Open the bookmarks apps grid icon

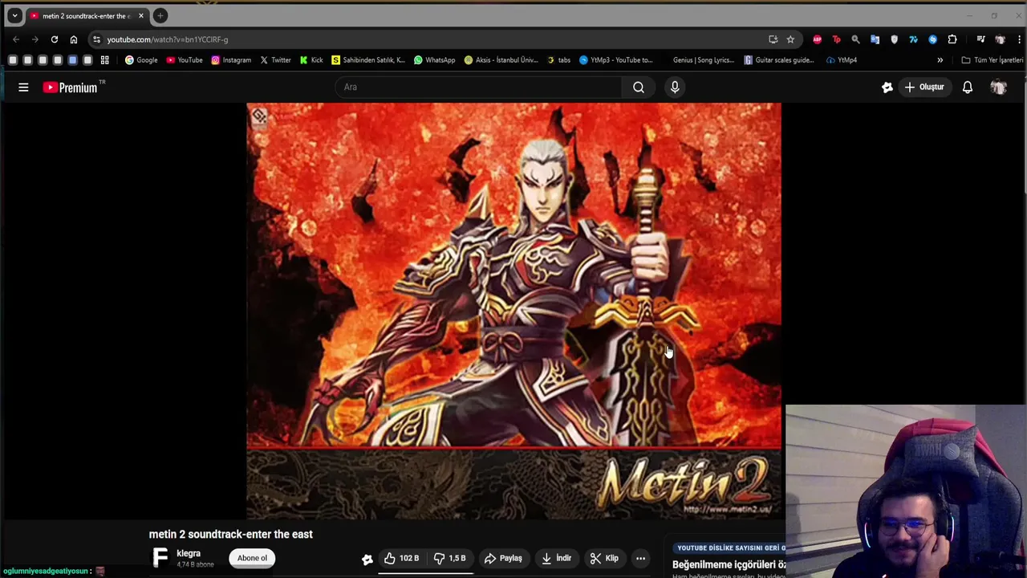[104, 60]
